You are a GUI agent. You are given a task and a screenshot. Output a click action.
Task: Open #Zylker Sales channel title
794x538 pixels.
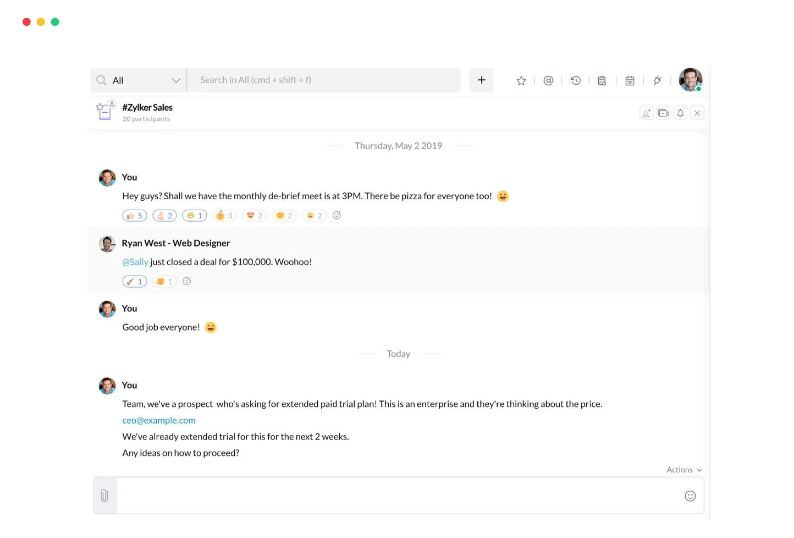[147, 107]
